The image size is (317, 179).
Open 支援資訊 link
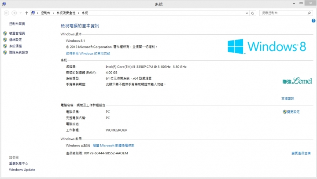(288, 99)
